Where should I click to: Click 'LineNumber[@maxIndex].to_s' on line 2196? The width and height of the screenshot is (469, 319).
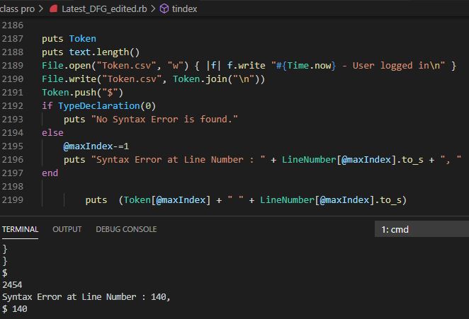[353, 160]
